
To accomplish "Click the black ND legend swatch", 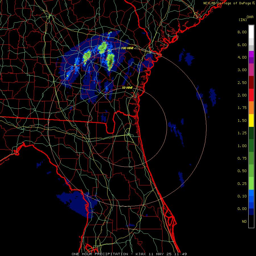I will (251, 221).
